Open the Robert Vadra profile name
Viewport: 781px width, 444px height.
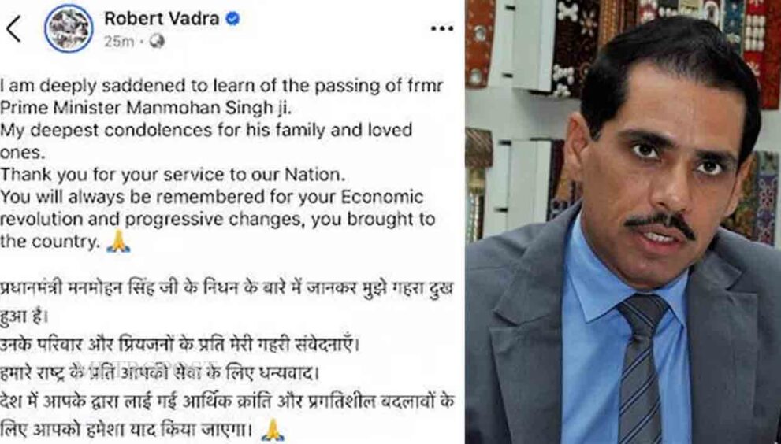point(162,19)
